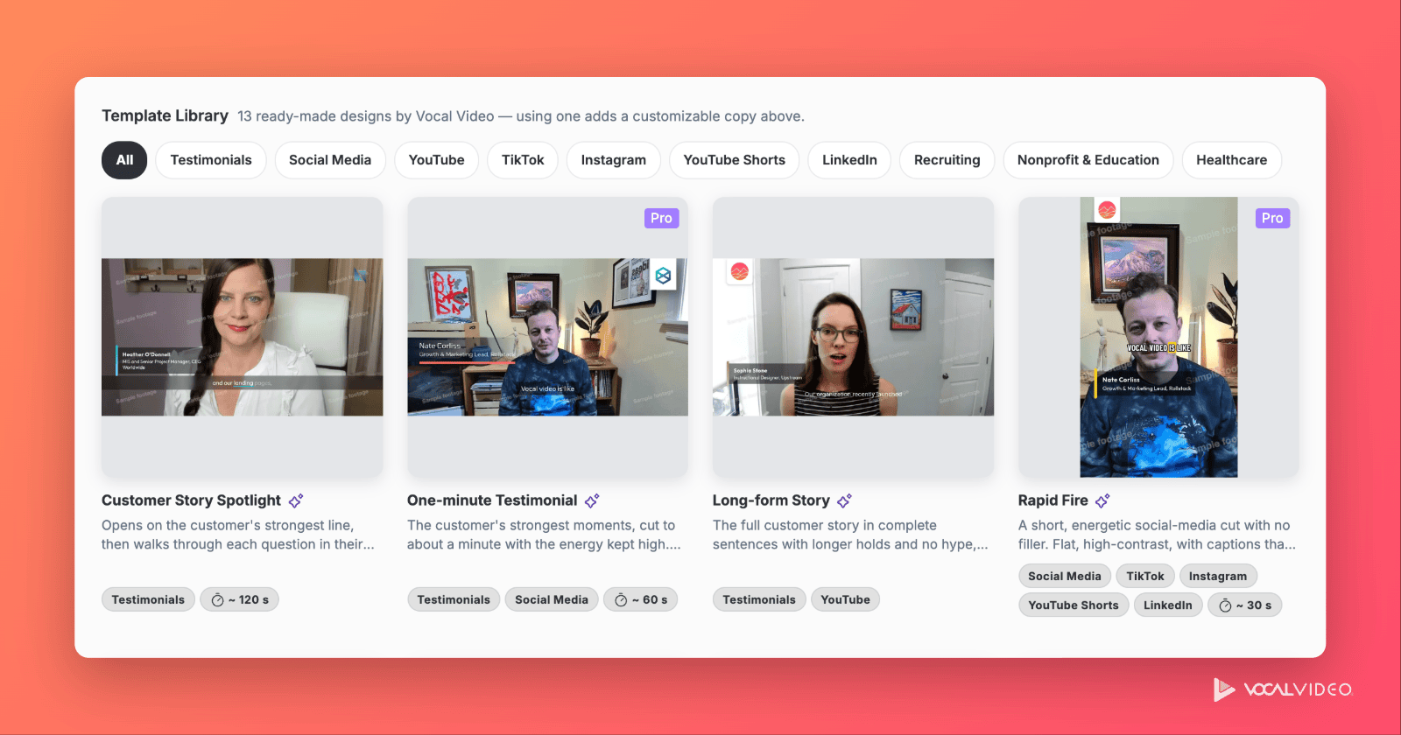
Task: Click Pro badge on Rapid Fire card
Action: (x=1272, y=218)
